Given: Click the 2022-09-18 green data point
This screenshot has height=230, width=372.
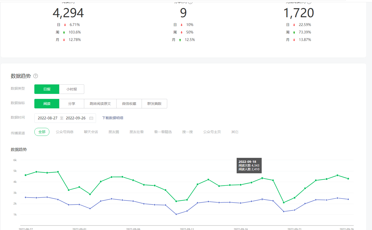Looking at the screenshot, I should click(x=262, y=178).
